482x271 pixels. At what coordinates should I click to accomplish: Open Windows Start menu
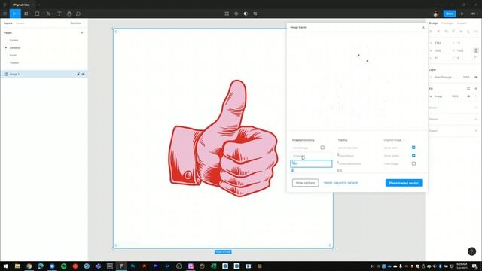[5, 266]
